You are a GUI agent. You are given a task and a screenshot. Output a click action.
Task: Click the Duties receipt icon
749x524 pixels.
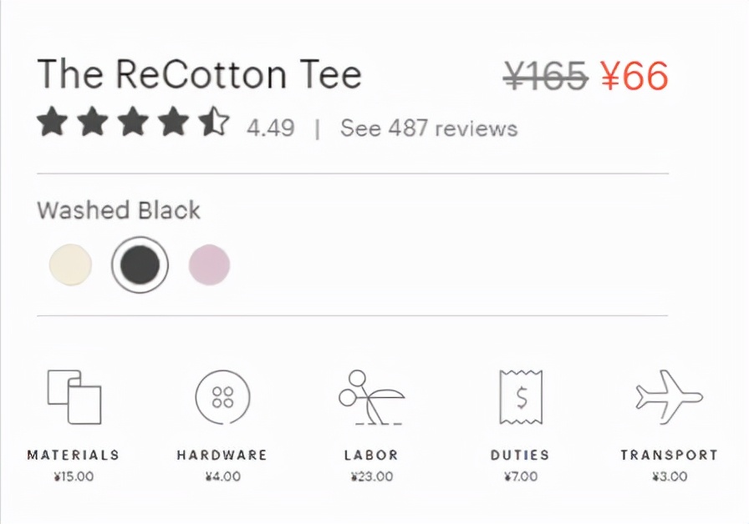[x=520, y=397]
